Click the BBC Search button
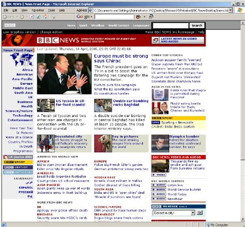 point(197,25)
